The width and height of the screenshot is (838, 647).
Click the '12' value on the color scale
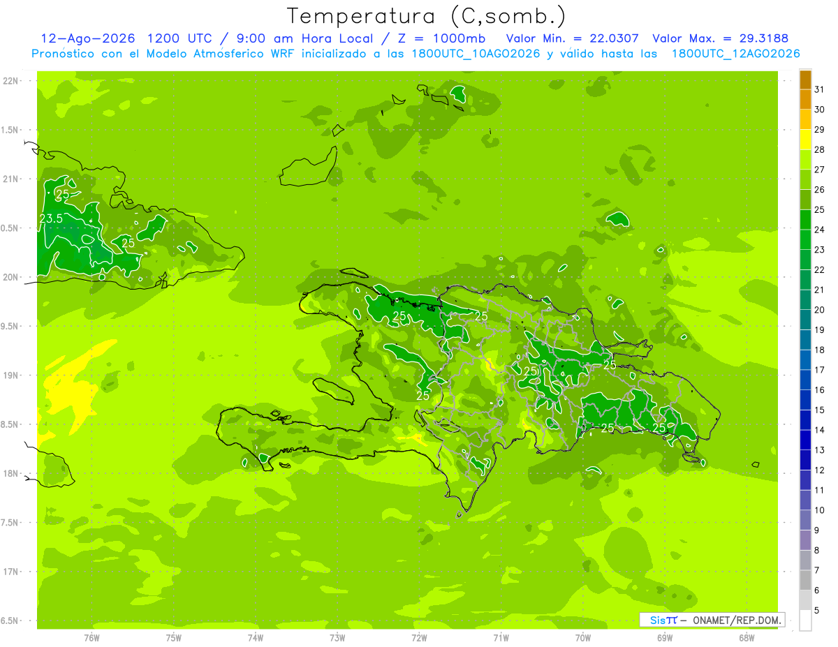click(x=820, y=470)
